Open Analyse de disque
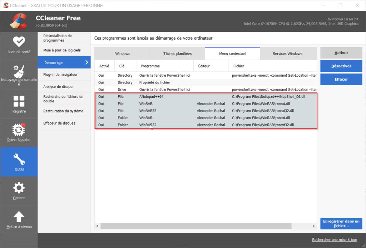This screenshot has width=366, height=248. (x=64, y=87)
